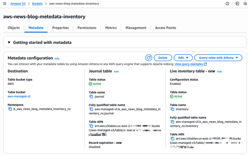This screenshot has height=156, width=248.
Task: Copy the journal Table ARN
Action: (91, 126)
